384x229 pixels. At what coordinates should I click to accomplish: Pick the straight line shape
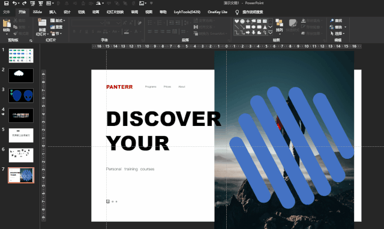236,27
